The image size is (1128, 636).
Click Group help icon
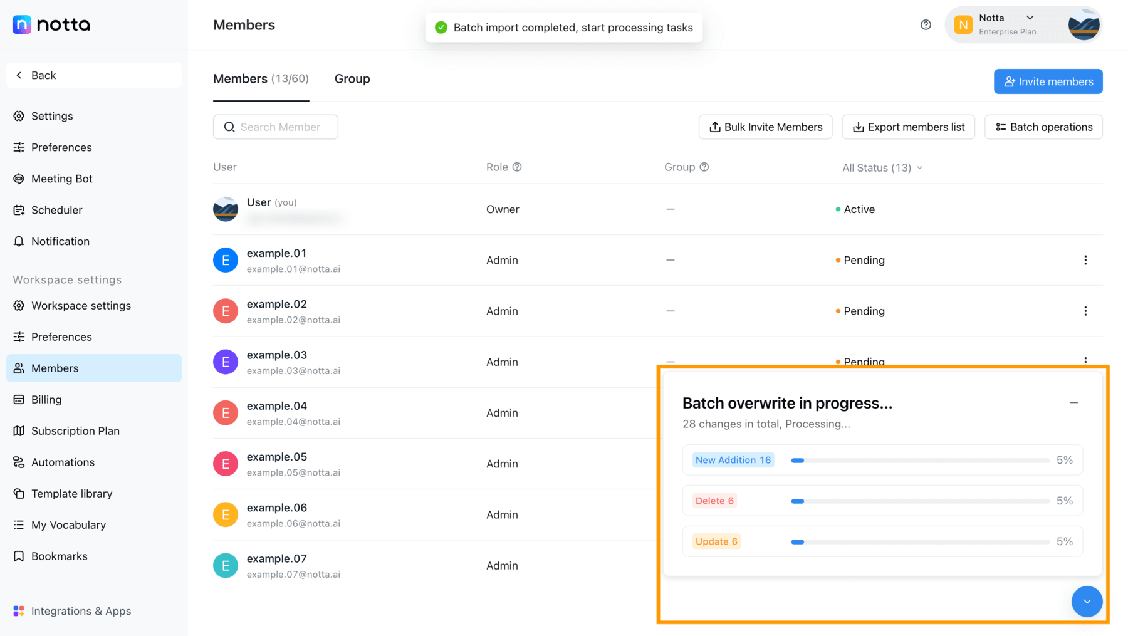(704, 167)
